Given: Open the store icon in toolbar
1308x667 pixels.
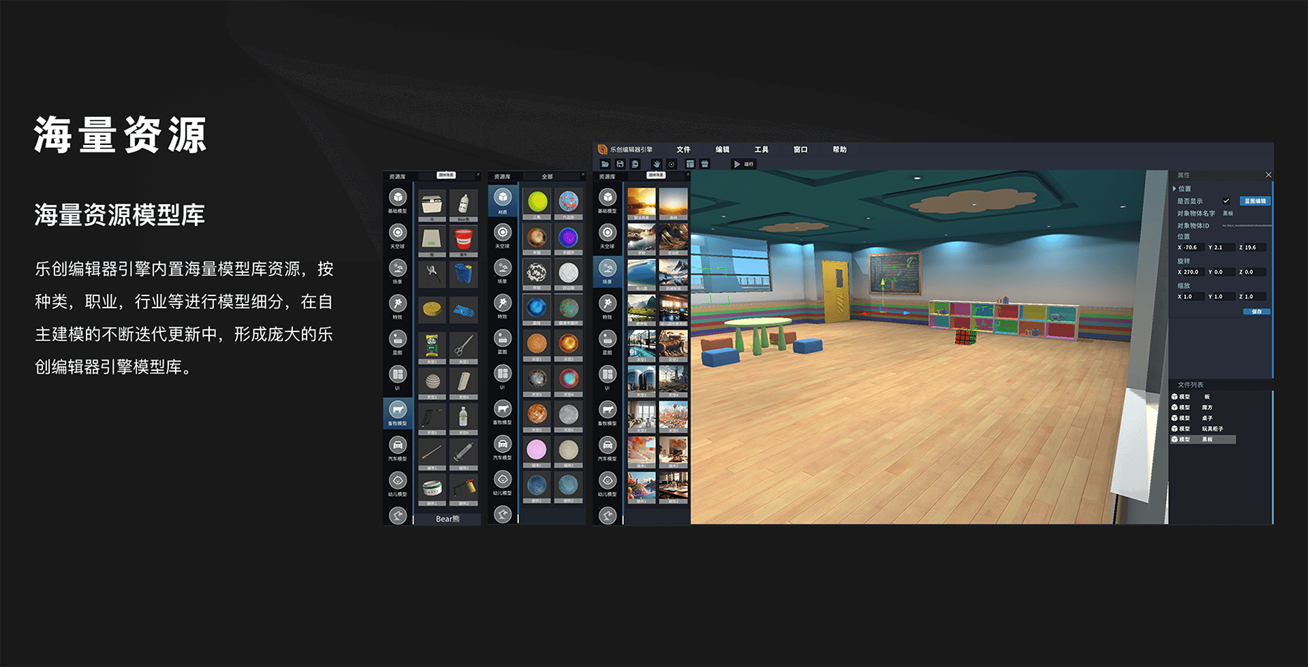Looking at the screenshot, I should [705, 164].
